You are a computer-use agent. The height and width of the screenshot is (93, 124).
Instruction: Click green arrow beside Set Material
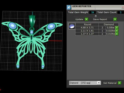(x=120, y=83)
